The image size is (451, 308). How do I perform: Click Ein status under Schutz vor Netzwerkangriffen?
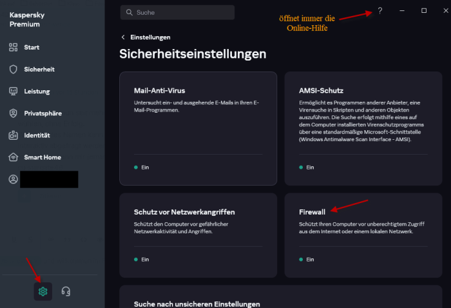coord(142,260)
